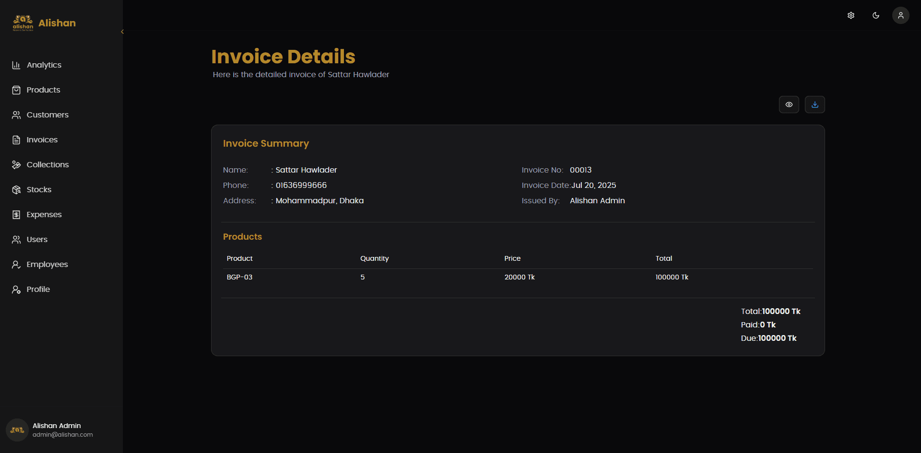
Task: Click the Invoices document icon
Action: pyautogui.click(x=16, y=140)
